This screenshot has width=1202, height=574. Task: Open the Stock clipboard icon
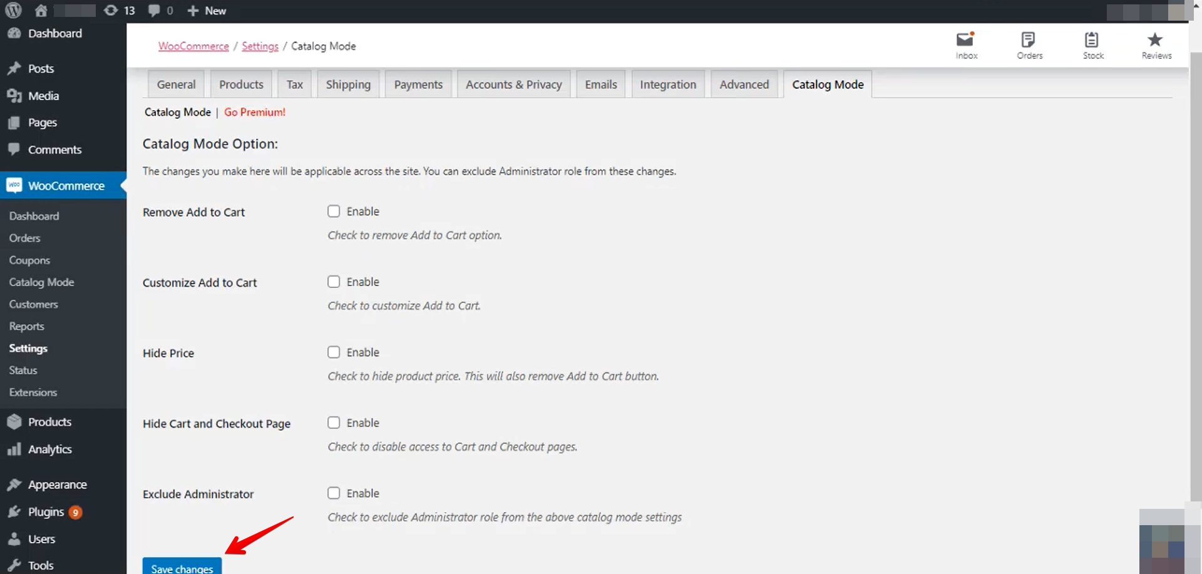tap(1092, 41)
